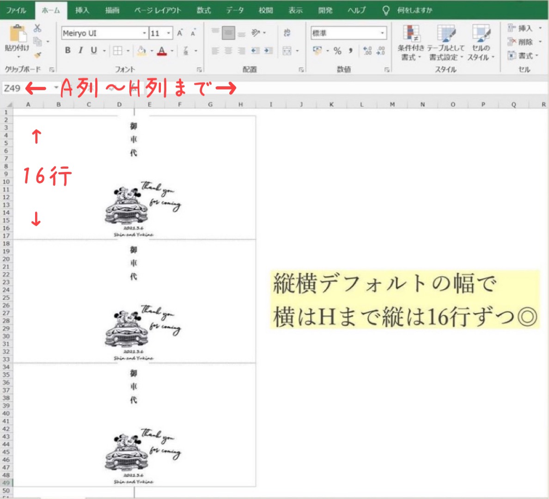Toggle Bold formatting
The image size is (549, 499).
67,51
